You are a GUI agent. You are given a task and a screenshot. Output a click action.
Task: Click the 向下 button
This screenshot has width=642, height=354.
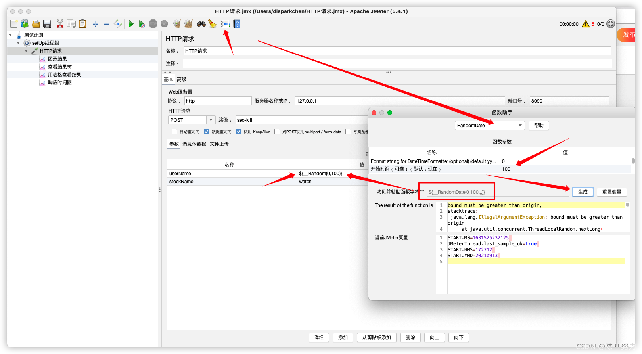click(459, 337)
